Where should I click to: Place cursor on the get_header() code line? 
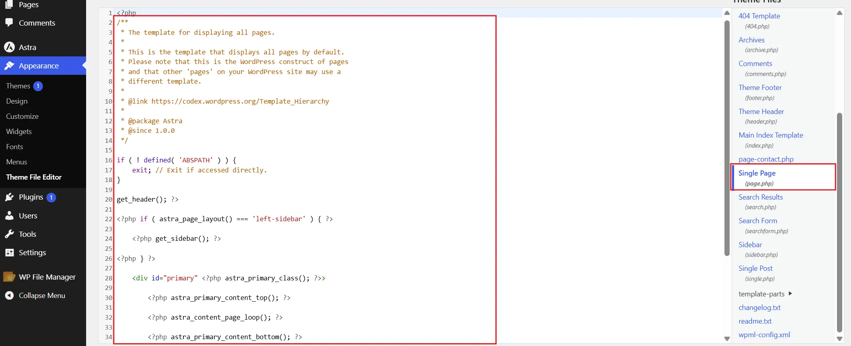[148, 199]
